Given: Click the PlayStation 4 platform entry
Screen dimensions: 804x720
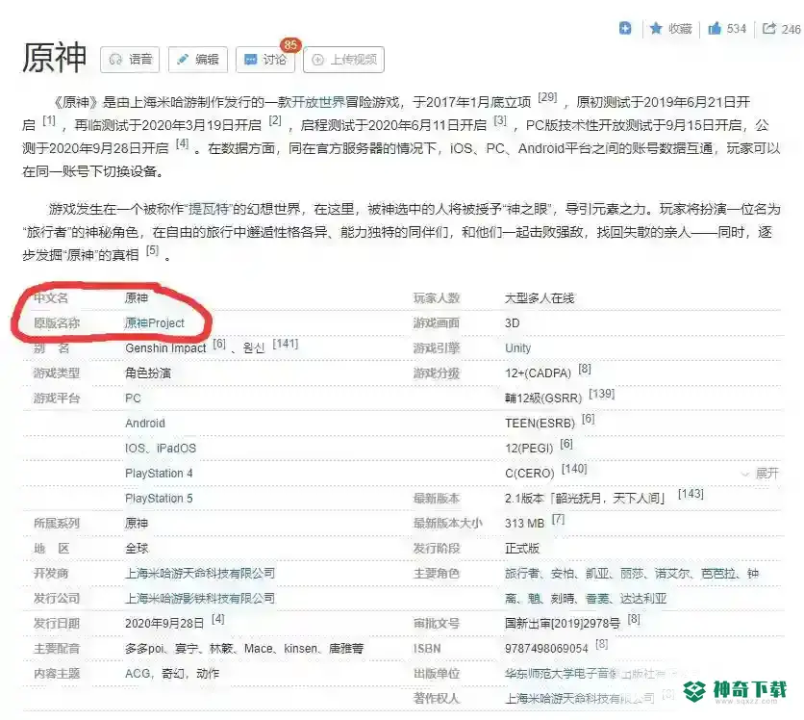Looking at the screenshot, I should tap(159, 474).
